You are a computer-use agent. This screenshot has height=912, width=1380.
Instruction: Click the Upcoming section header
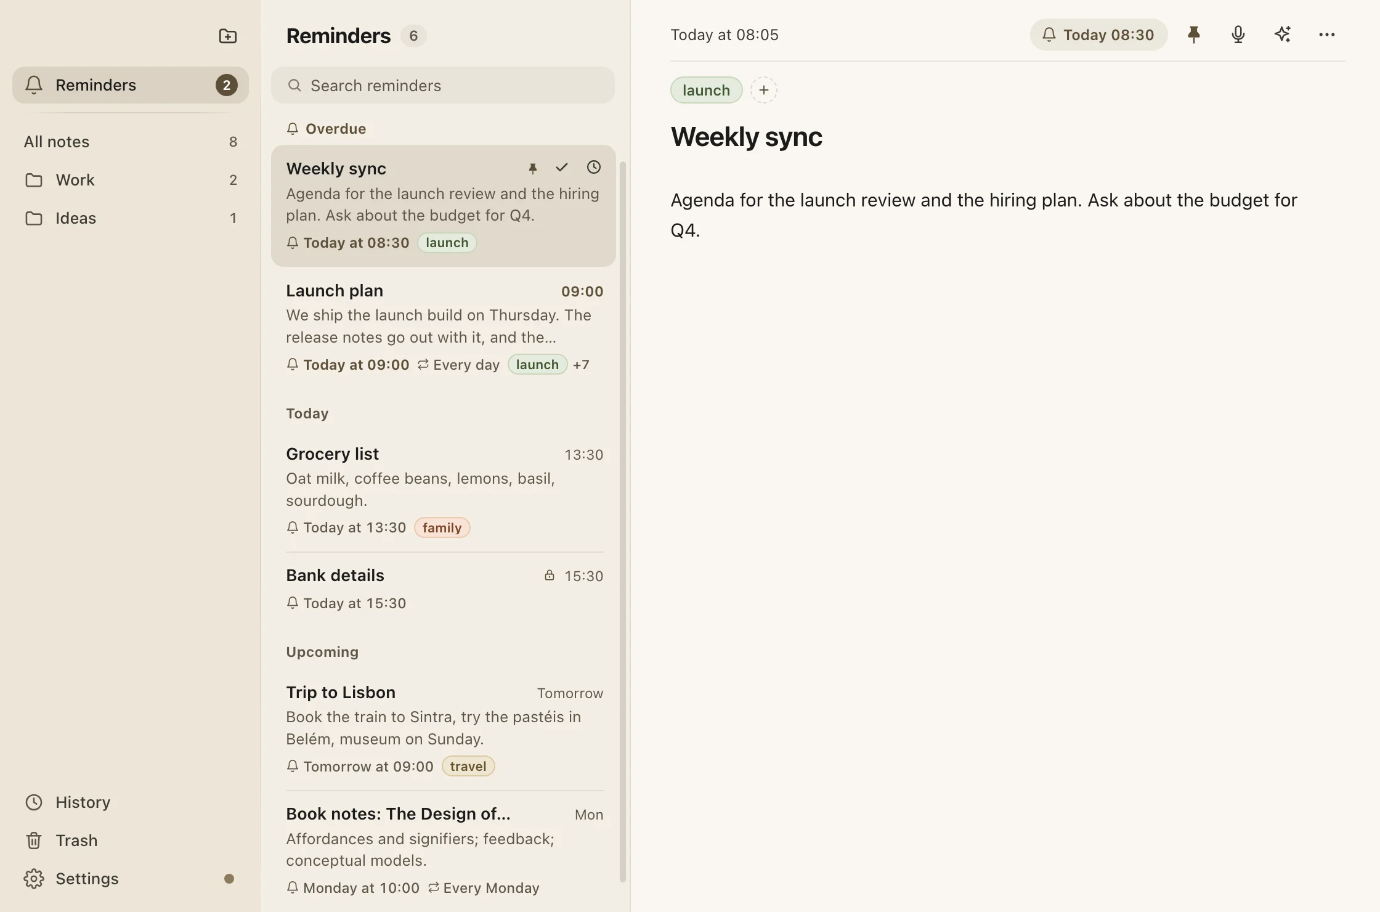coord(322,652)
